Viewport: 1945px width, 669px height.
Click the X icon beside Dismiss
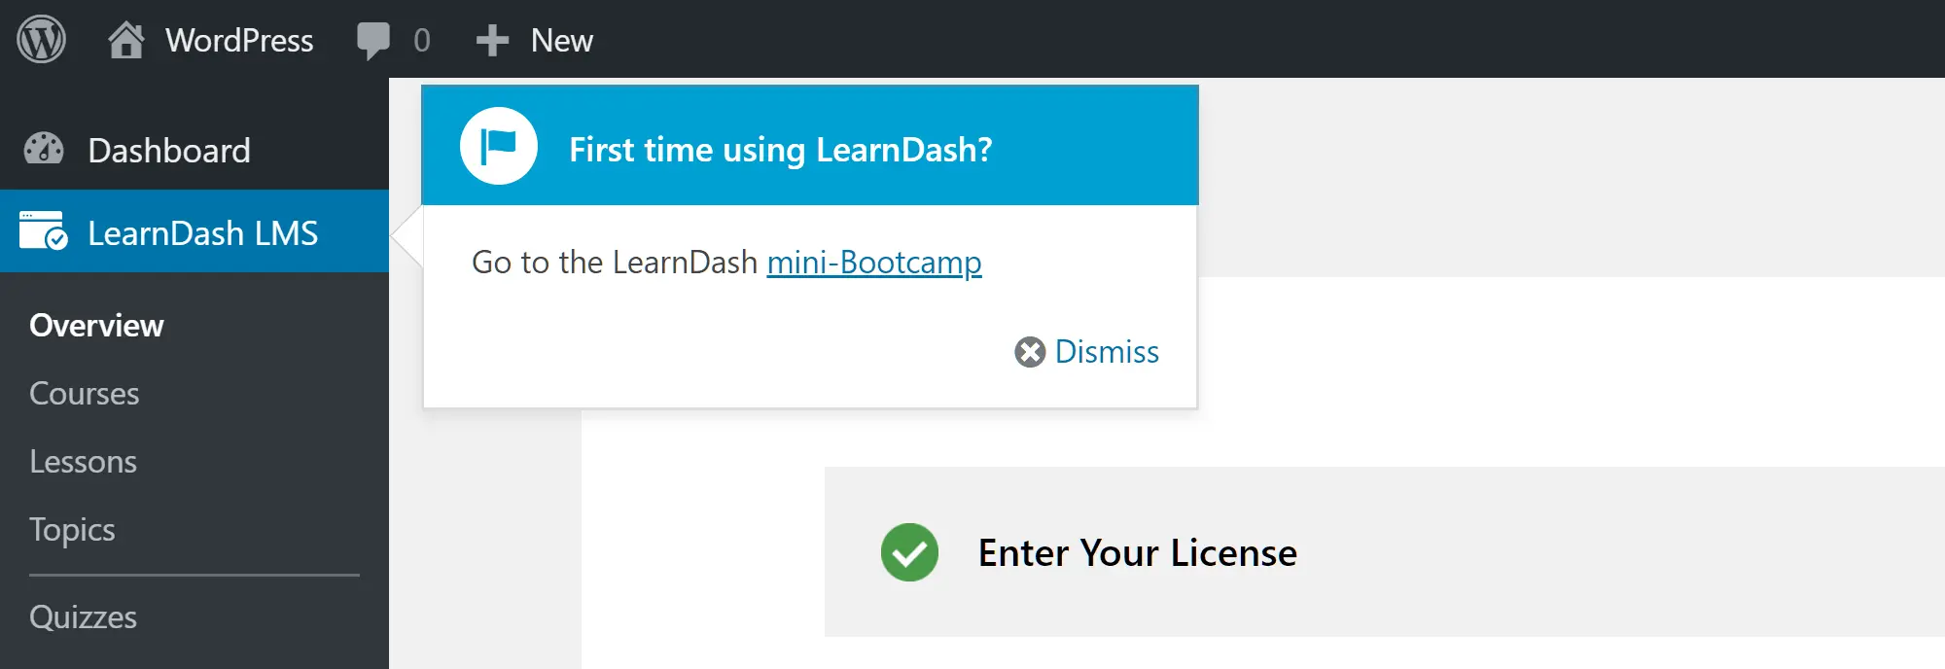click(x=1029, y=352)
